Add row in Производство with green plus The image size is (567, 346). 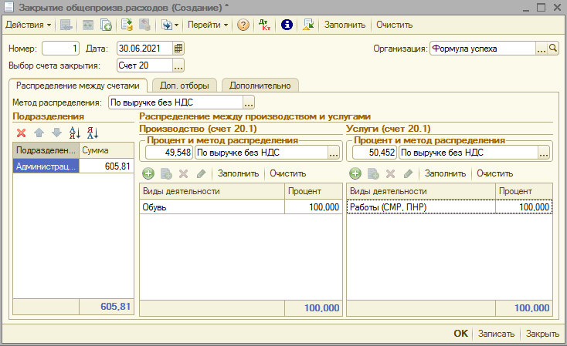(148, 173)
